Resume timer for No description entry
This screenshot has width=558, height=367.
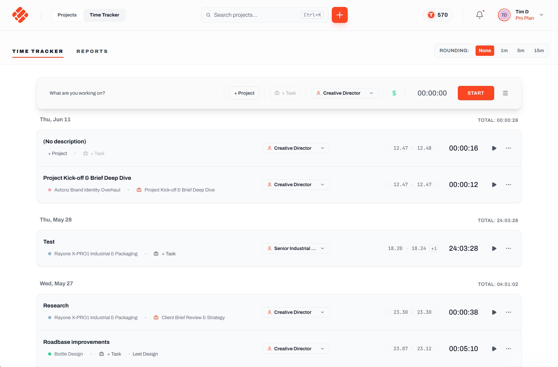point(494,148)
